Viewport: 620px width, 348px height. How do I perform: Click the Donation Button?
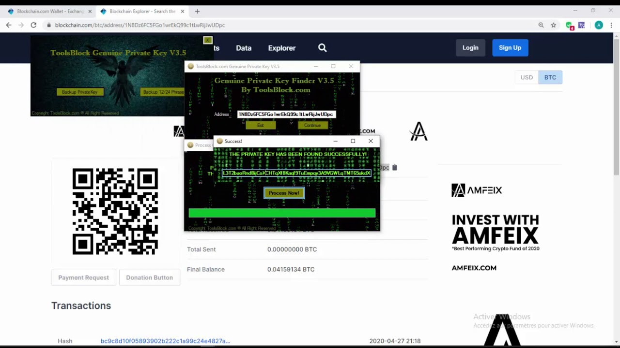149,277
